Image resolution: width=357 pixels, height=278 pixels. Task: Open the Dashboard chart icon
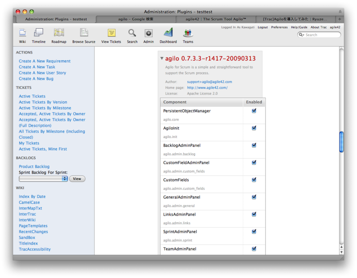click(168, 33)
